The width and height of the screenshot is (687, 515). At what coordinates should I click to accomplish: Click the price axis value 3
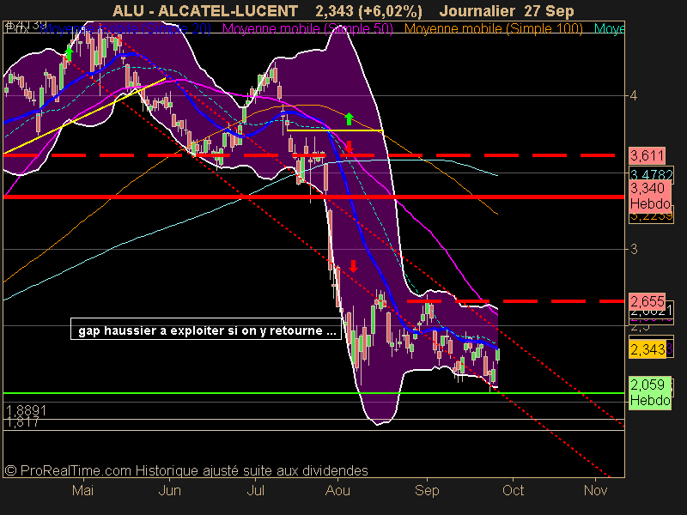point(634,249)
